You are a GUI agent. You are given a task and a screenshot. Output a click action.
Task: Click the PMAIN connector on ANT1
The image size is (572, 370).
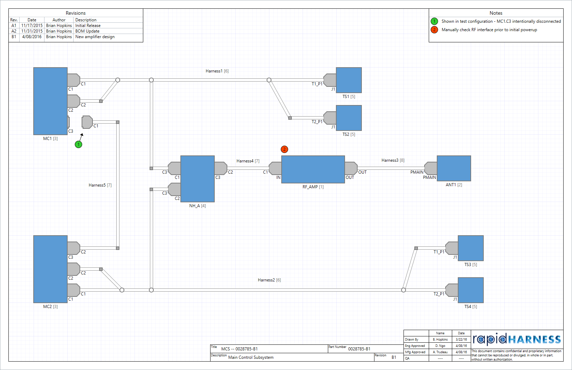(430, 168)
